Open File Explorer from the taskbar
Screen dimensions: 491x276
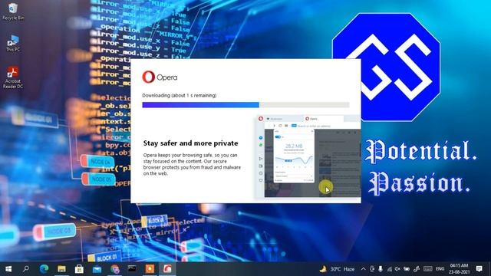coord(61,269)
